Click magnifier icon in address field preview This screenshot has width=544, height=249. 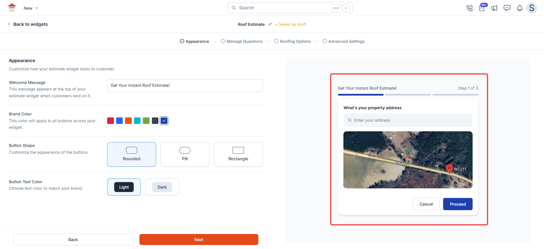[350, 120]
